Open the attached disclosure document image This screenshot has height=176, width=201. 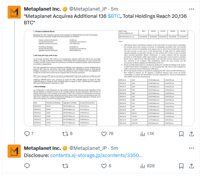109,78
